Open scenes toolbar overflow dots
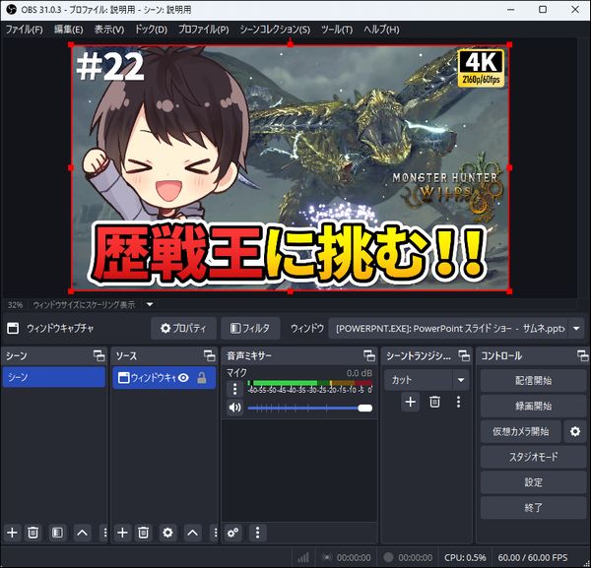 104,533
